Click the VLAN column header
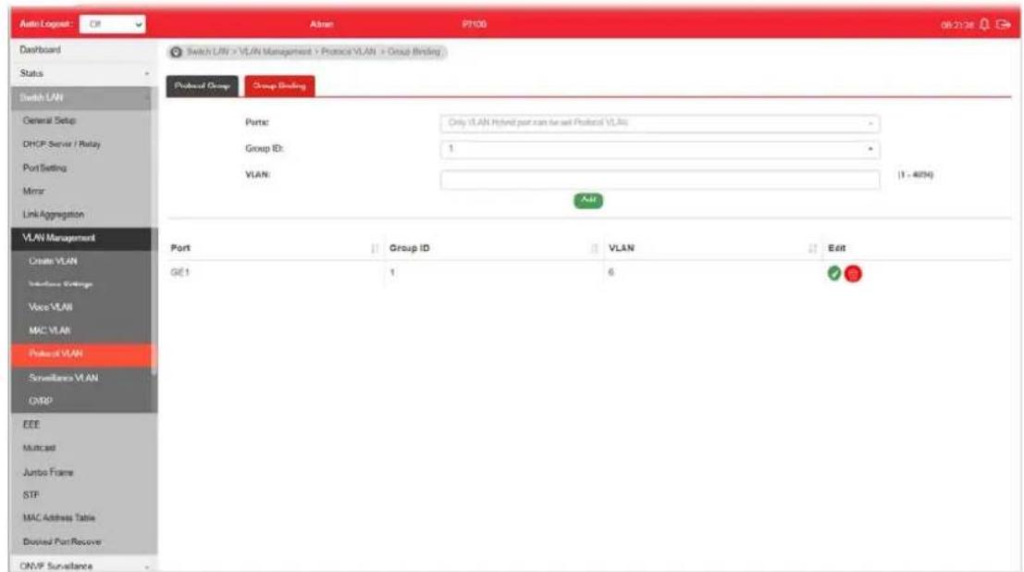Viewport: 1024px width, 572px height. [x=621, y=248]
